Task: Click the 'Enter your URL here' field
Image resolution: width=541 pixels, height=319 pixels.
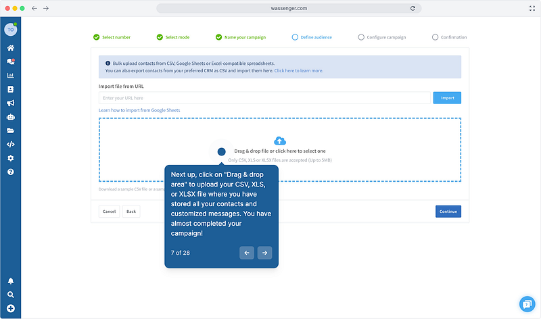Action: click(x=264, y=98)
